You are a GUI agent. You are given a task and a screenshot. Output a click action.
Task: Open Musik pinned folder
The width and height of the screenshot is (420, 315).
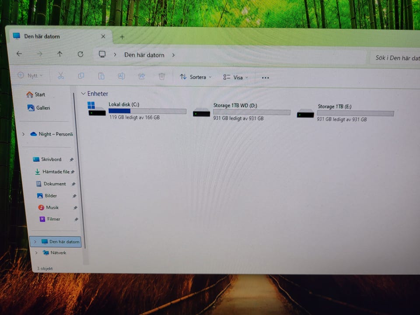tap(49, 207)
